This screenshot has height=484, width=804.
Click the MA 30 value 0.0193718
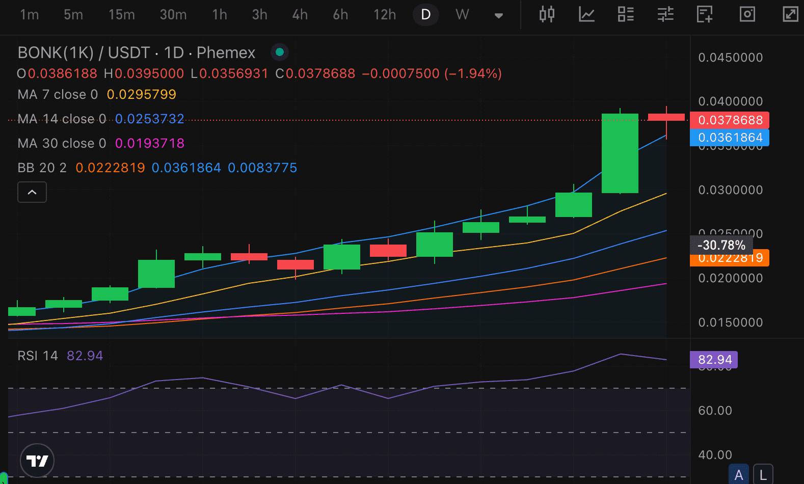click(x=150, y=143)
